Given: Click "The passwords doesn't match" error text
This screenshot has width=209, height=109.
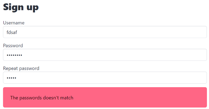Looking at the screenshot, I should [42, 98].
